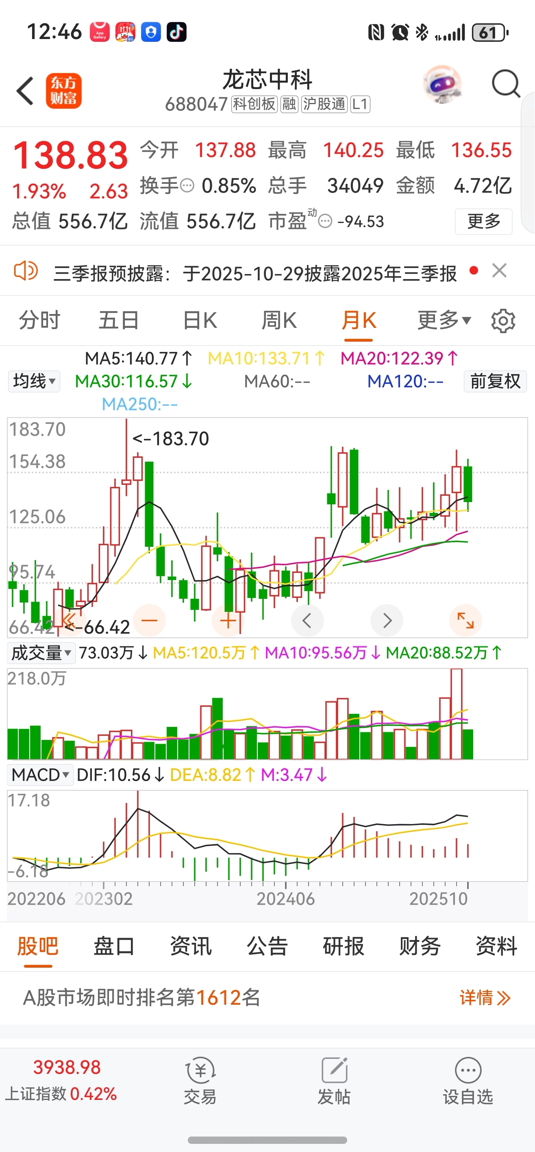Tap the DIF:10.56 reading
Image resolution: width=535 pixels, height=1152 pixels.
click(121, 775)
